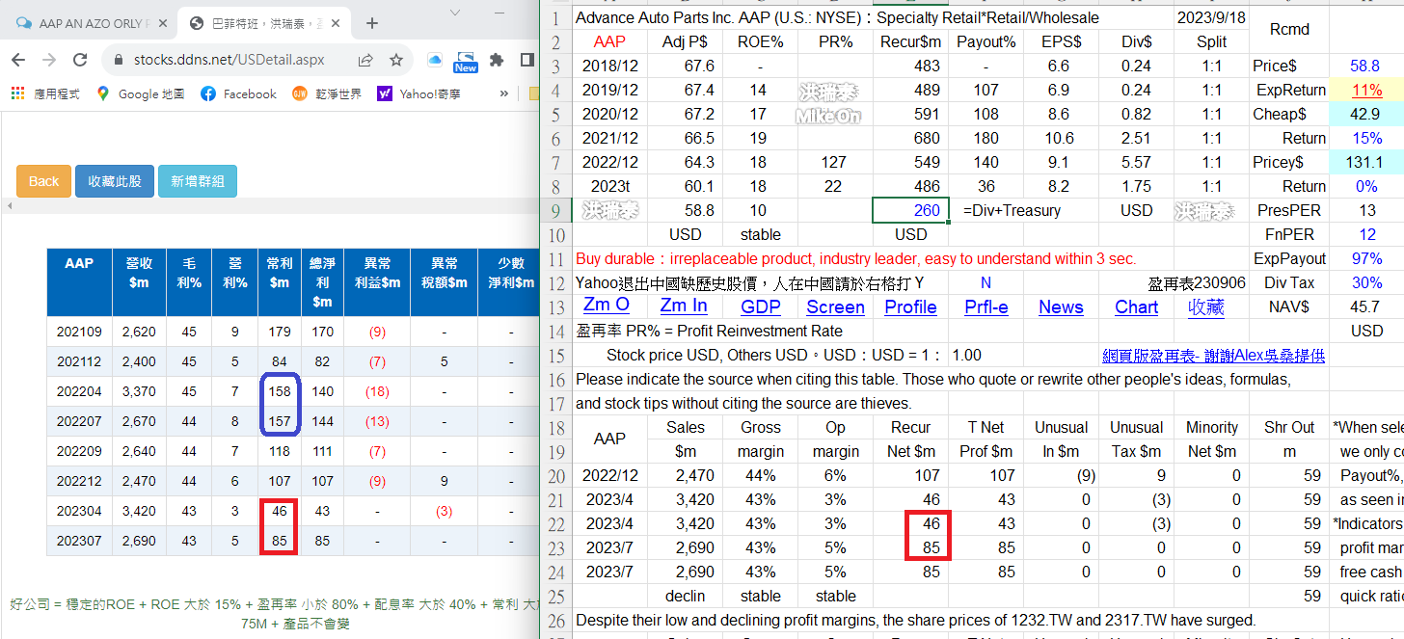Select spreadsheet row header 13
This screenshot has width=1404, height=639.
click(555, 306)
